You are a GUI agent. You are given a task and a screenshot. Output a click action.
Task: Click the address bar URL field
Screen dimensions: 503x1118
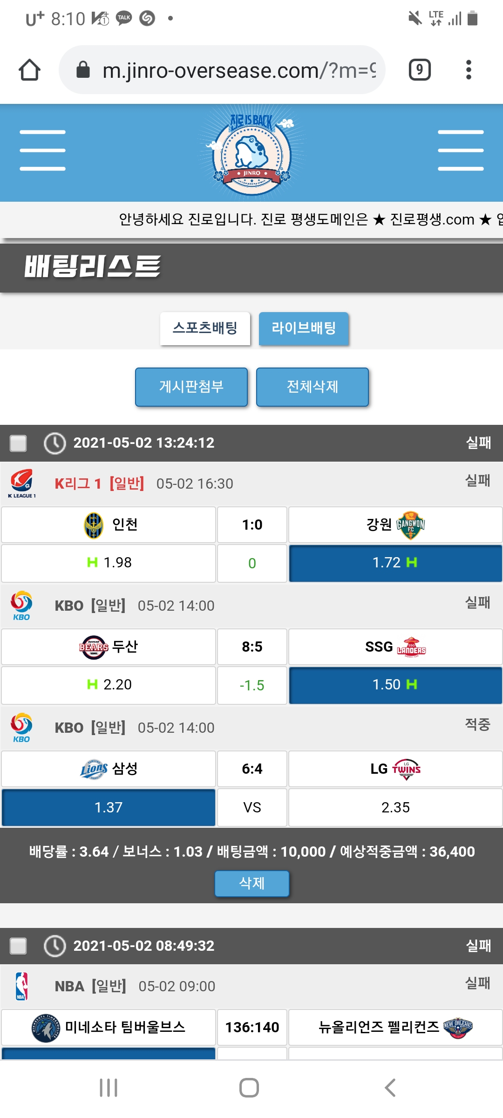(x=233, y=70)
